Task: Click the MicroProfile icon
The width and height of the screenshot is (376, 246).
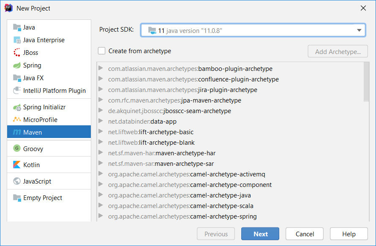Action: [x=17, y=120]
